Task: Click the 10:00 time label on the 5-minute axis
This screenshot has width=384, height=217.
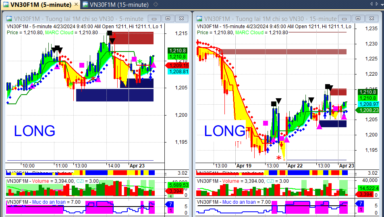Action: 29,166
